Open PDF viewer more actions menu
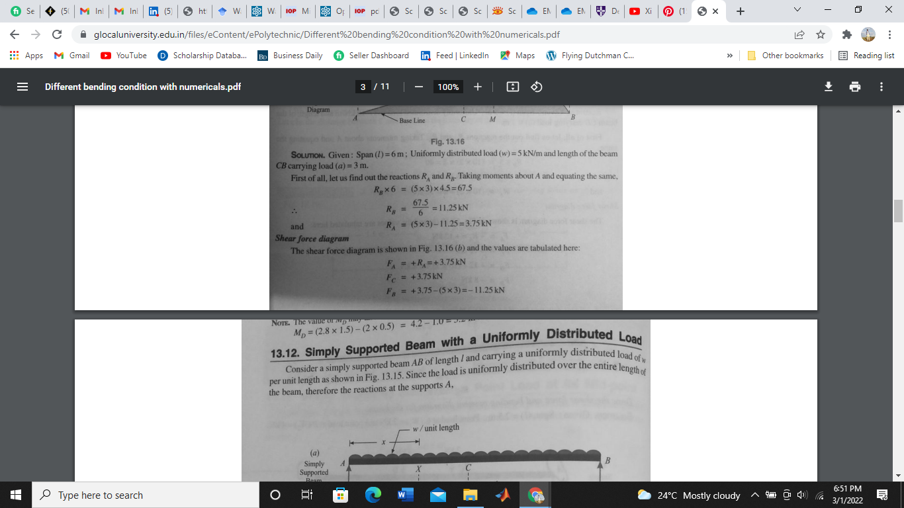Viewport: 904px width, 508px height. tap(881, 87)
